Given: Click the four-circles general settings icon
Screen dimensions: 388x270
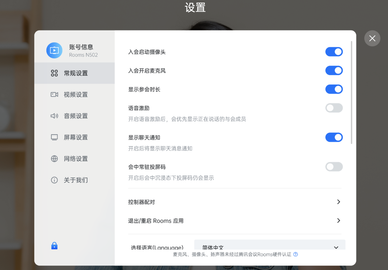Looking at the screenshot, I should 54,73.
